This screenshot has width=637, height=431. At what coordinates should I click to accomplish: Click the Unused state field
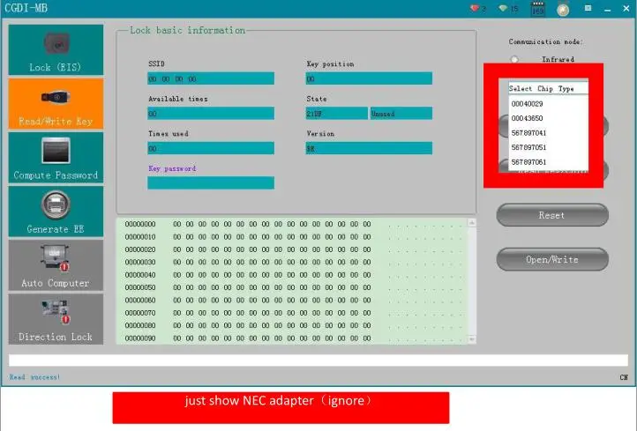point(401,114)
